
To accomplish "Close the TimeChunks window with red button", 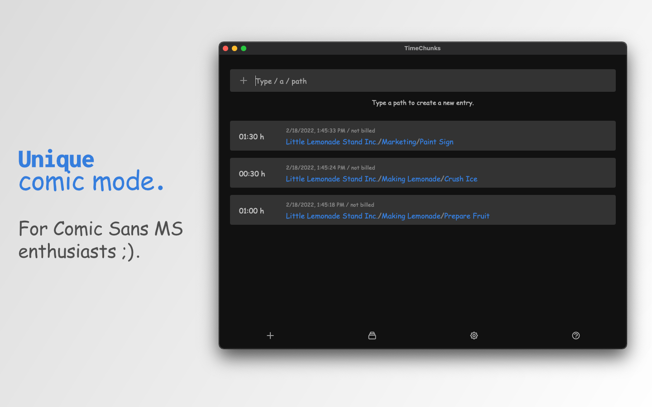I will coord(225,48).
